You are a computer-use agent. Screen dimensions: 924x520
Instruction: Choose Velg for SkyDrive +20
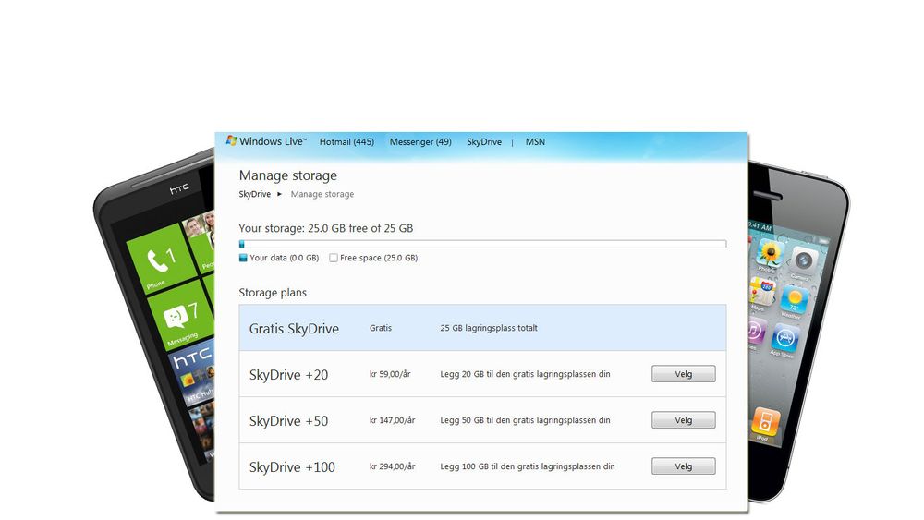tap(684, 374)
